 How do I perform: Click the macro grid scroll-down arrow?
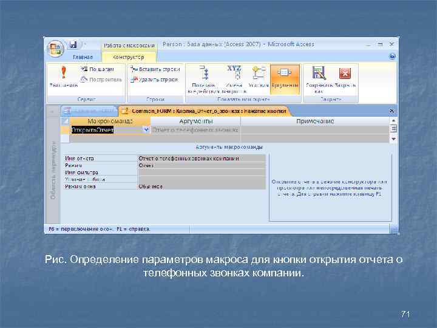393,139
